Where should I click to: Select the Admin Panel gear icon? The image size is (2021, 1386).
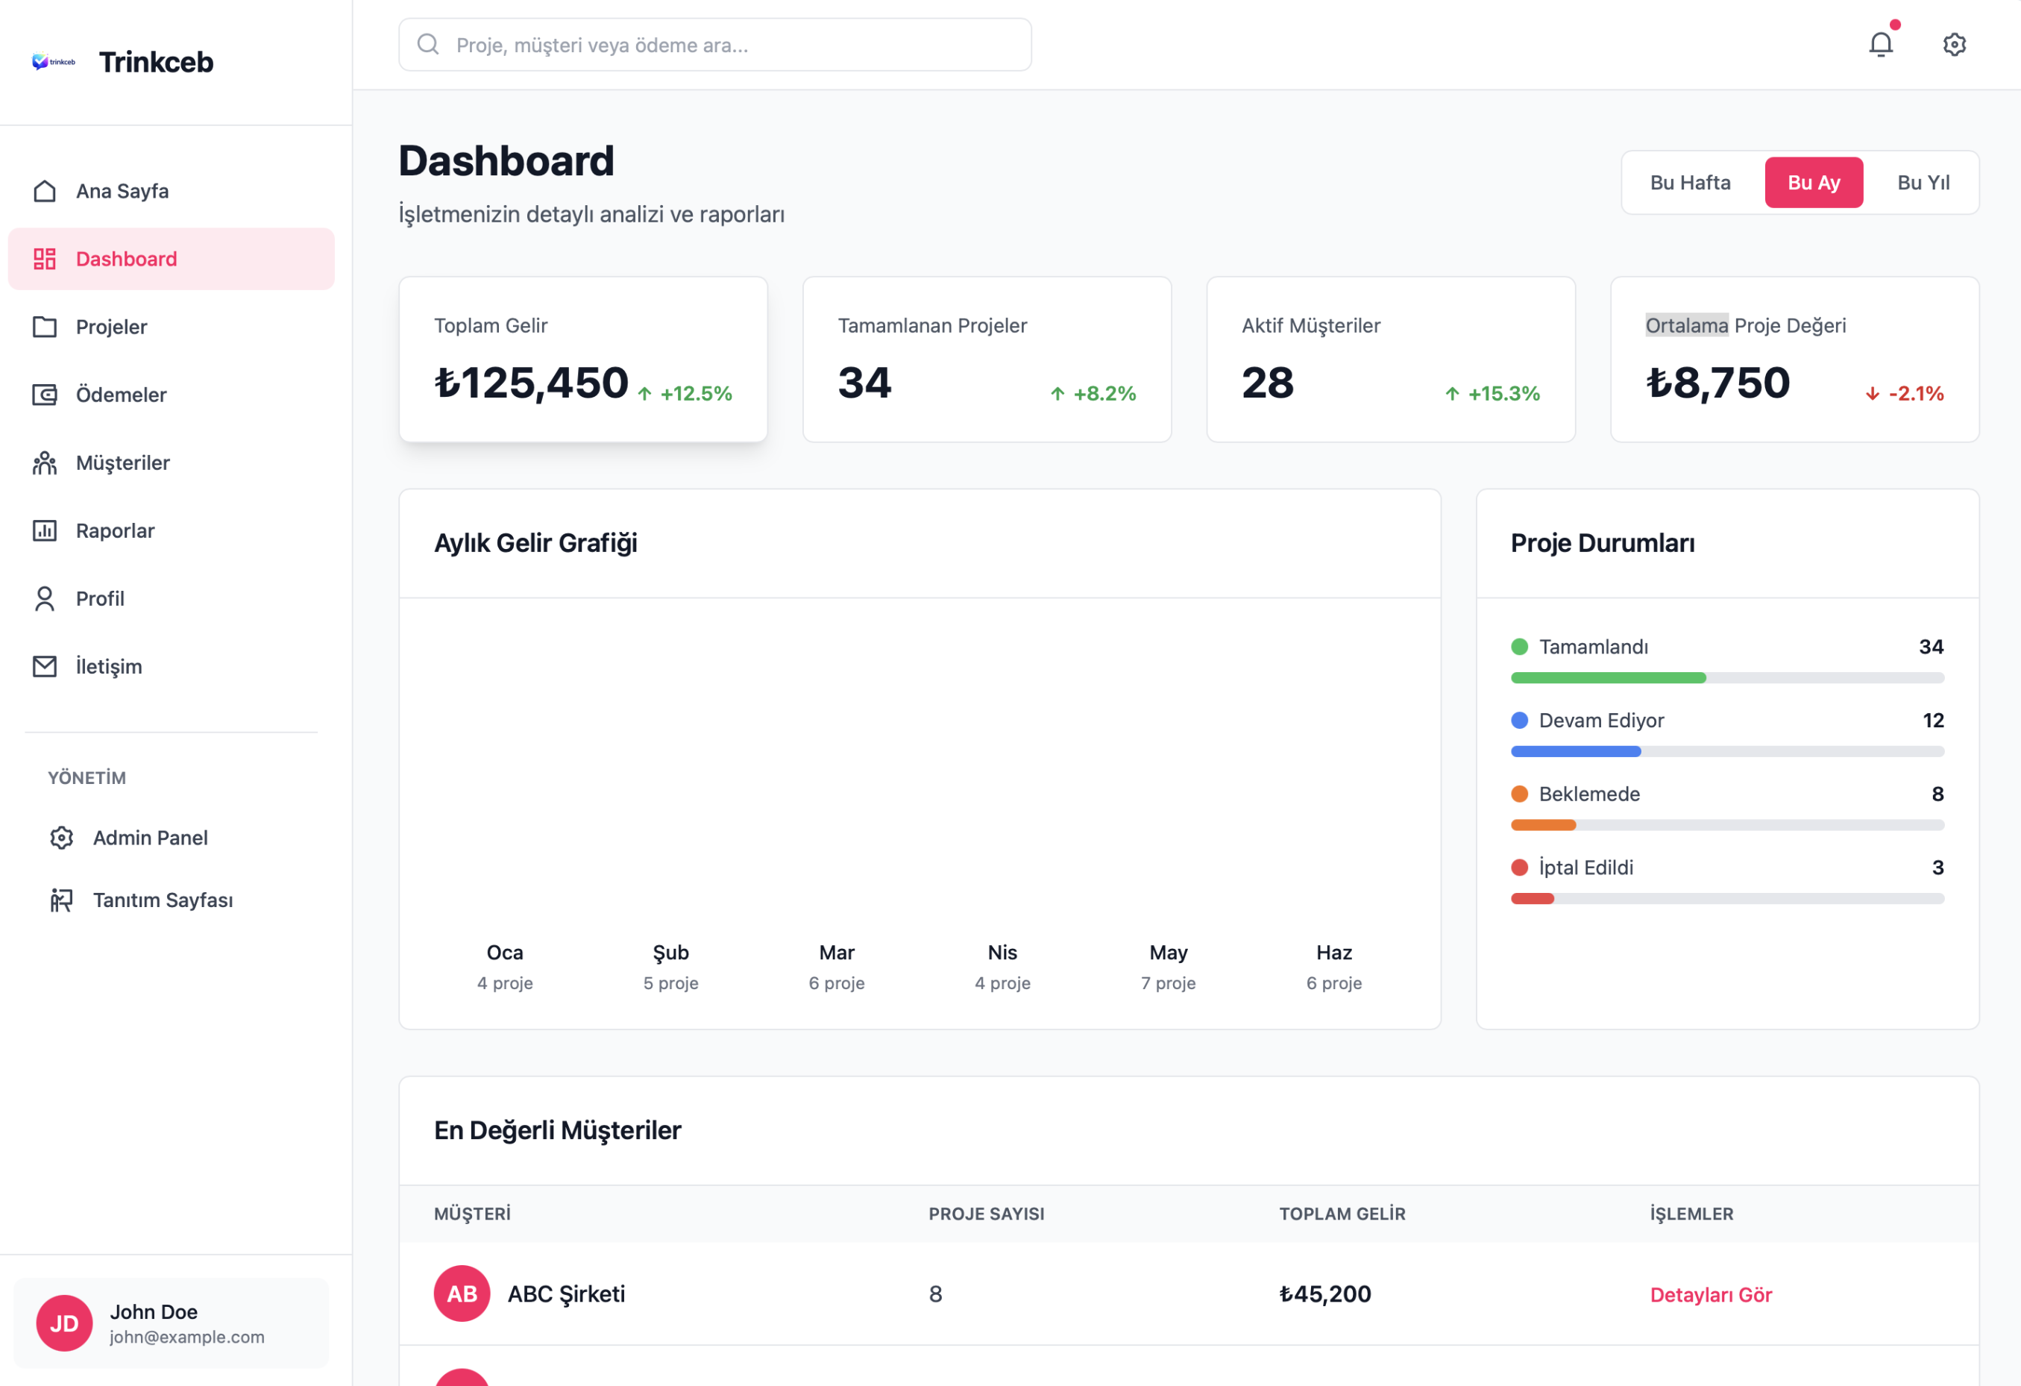tap(61, 837)
